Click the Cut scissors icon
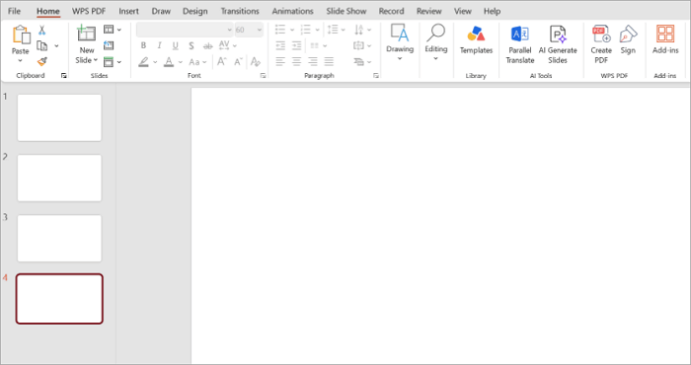The height and width of the screenshot is (365, 691). pos(41,30)
